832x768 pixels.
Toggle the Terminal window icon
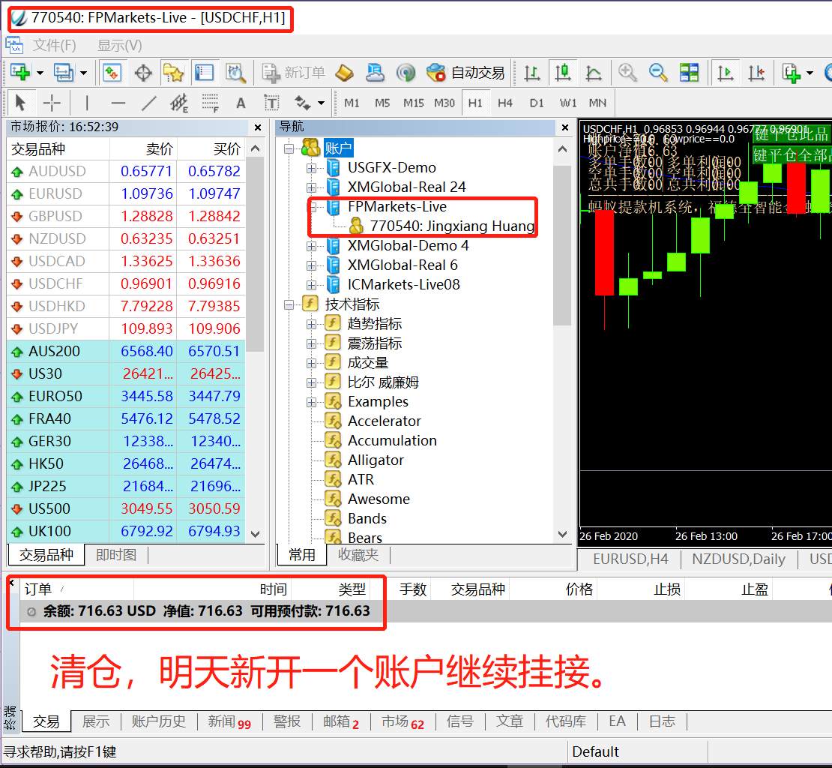pyautogui.click(x=205, y=72)
